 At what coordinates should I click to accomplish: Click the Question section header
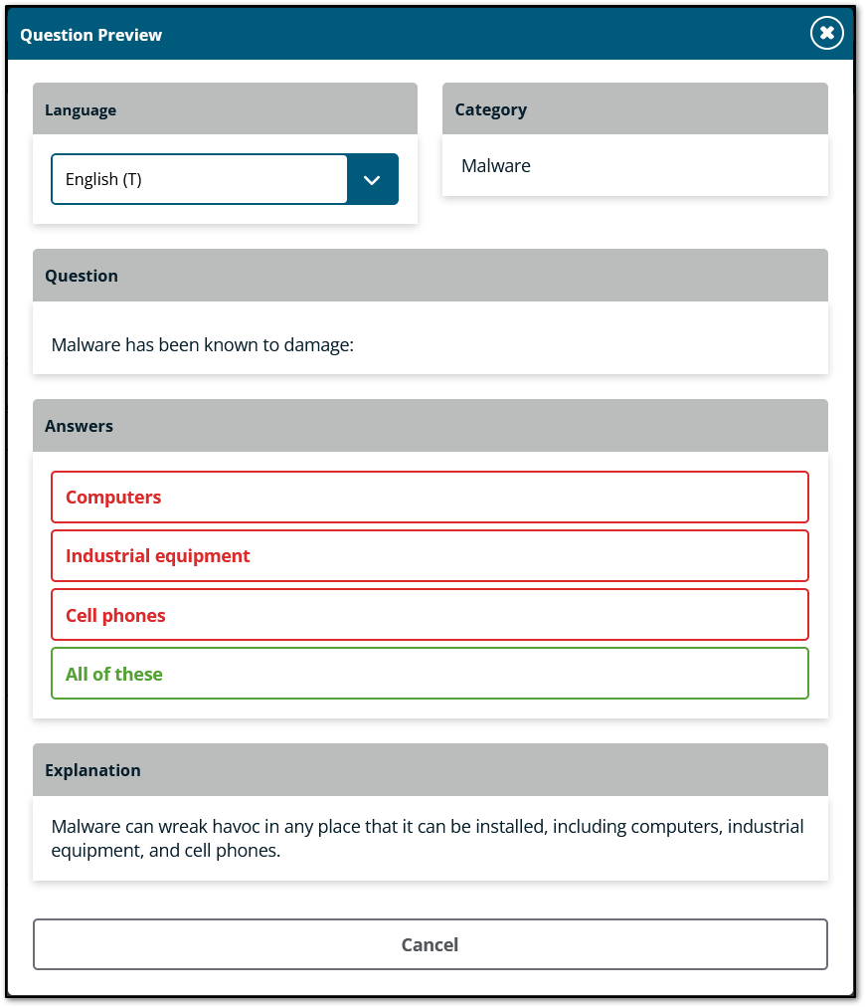coord(81,275)
